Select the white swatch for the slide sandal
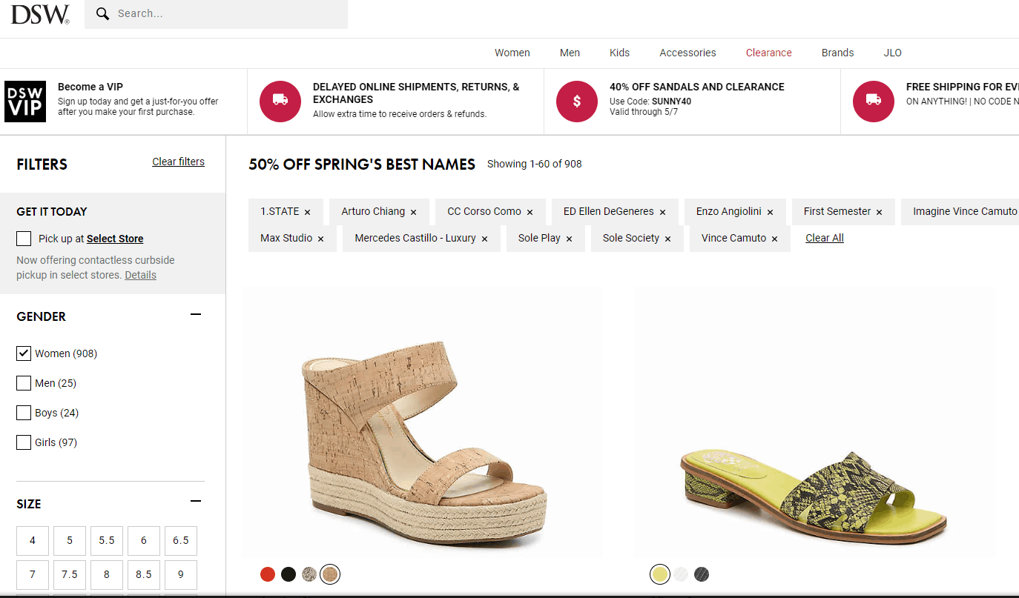The image size is (1019, 598). pyautogui.click(x=681, y=574)
